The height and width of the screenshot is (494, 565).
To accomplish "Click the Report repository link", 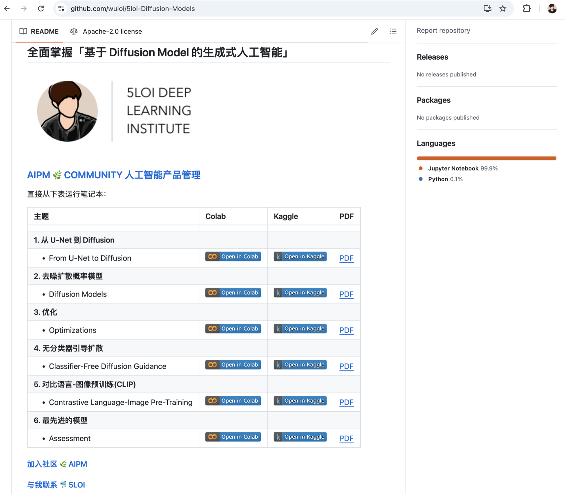I will (x=443, y=31).
